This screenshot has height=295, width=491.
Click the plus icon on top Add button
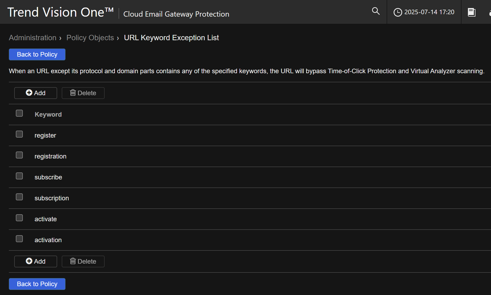(29, 93)
